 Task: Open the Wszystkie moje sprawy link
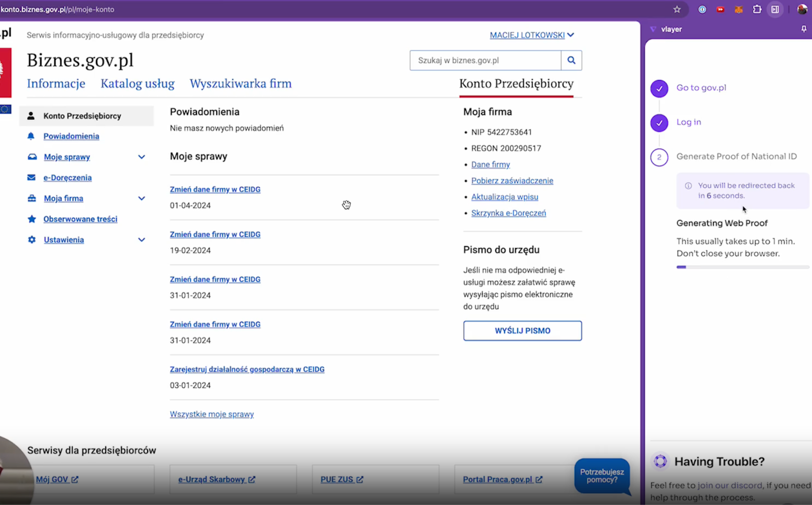click(x=212, y=414)
